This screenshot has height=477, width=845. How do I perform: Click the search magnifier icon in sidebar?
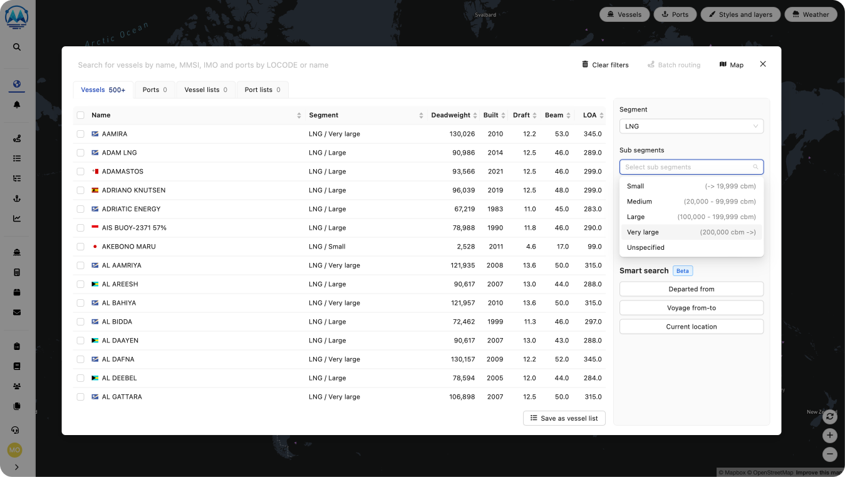click(x=17, y=47)
